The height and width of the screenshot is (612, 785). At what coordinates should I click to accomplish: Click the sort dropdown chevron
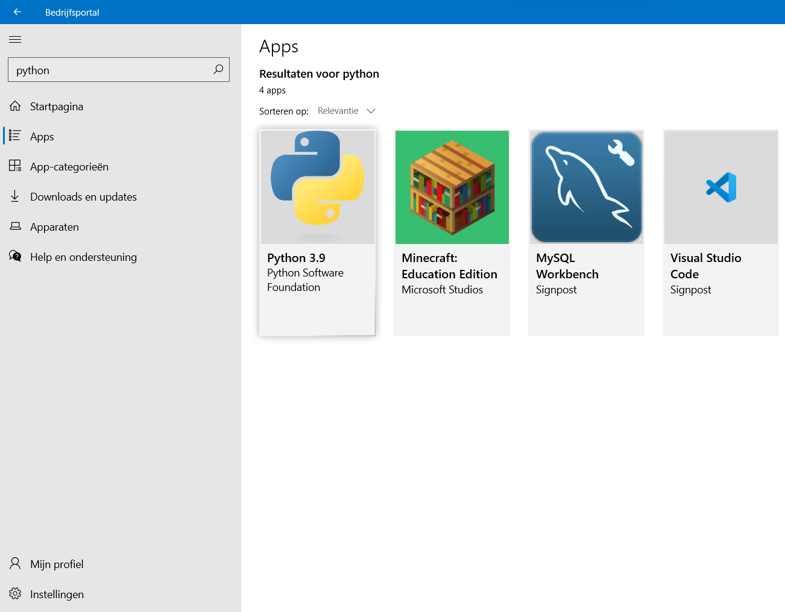tap(371, 111)
